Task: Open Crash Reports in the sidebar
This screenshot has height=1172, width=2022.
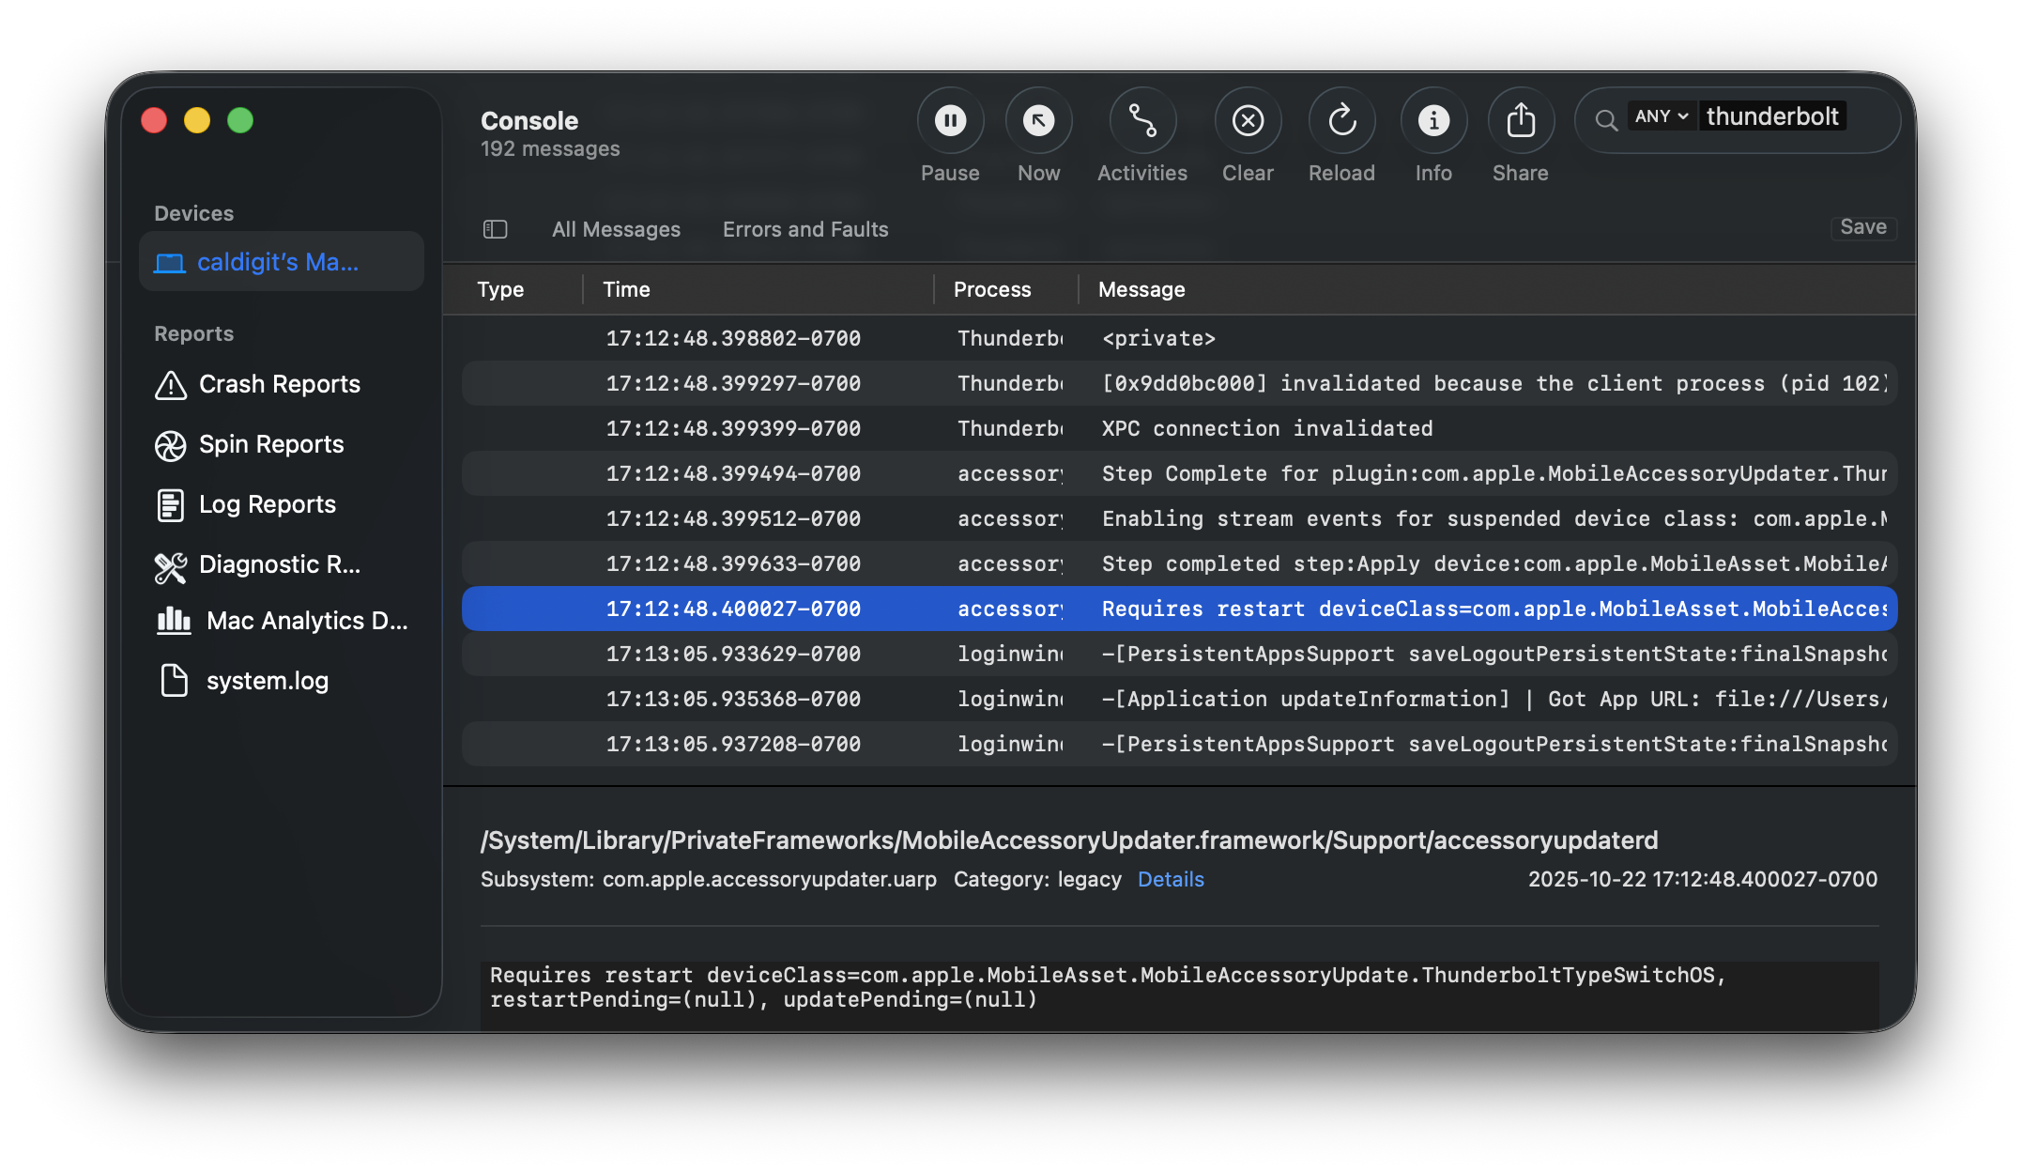Action: pyautogui.click(x=278, y=383)
